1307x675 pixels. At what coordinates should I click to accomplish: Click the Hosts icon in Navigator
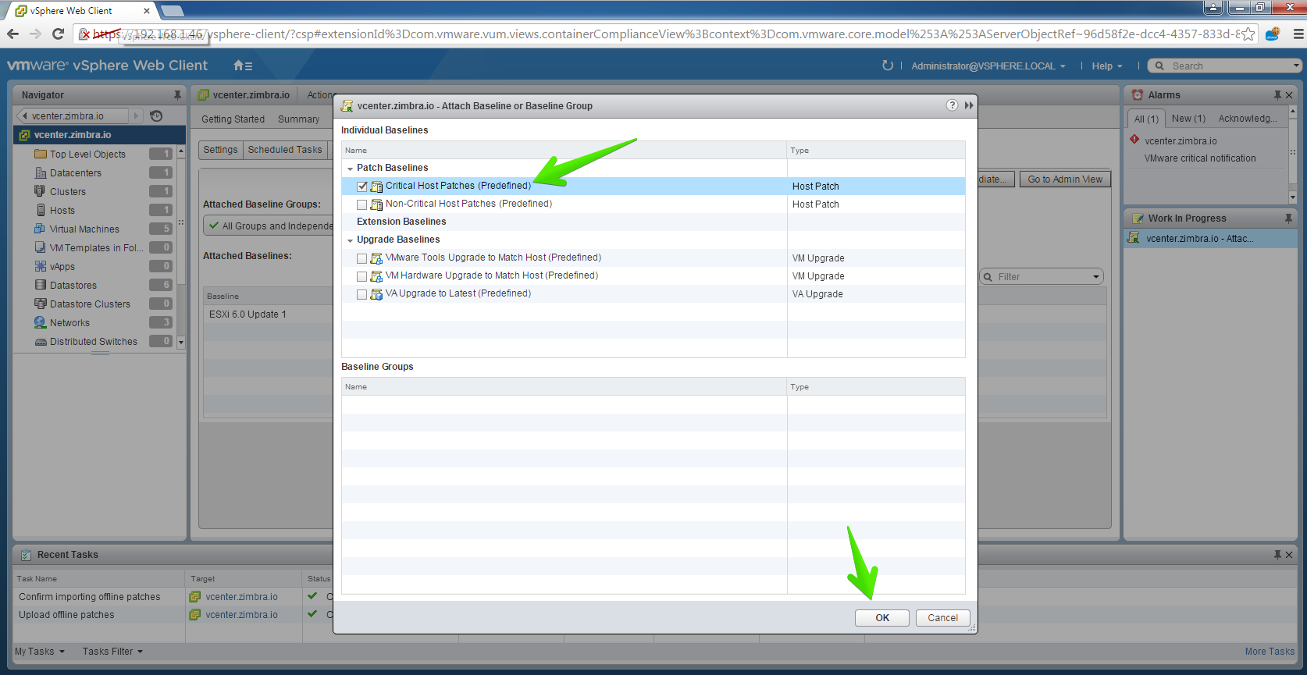41,210
